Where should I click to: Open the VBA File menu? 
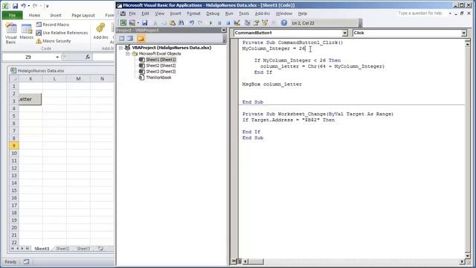pyautogui.click(x=132, y=13)
